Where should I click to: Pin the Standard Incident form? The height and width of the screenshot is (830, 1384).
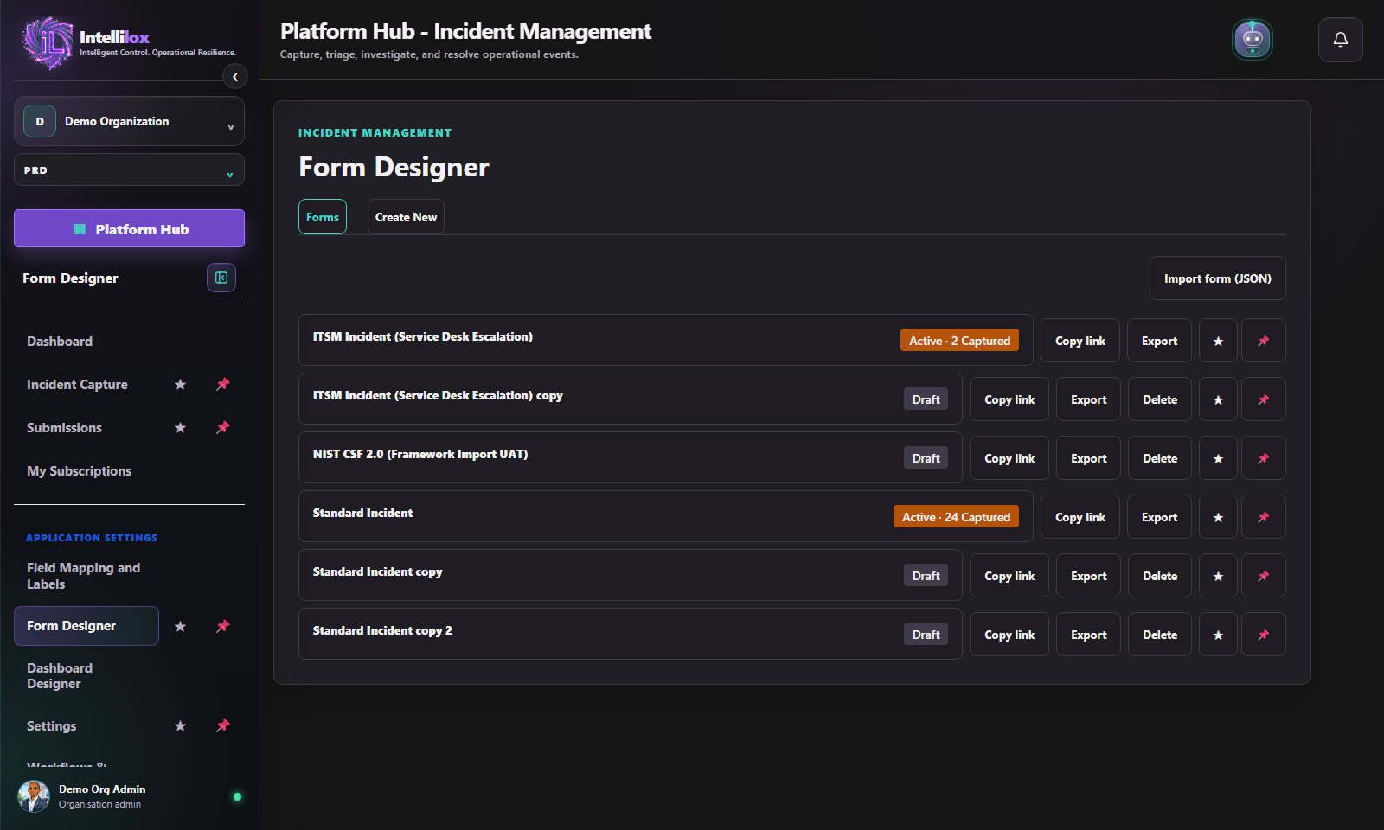tap(1264, 517)
